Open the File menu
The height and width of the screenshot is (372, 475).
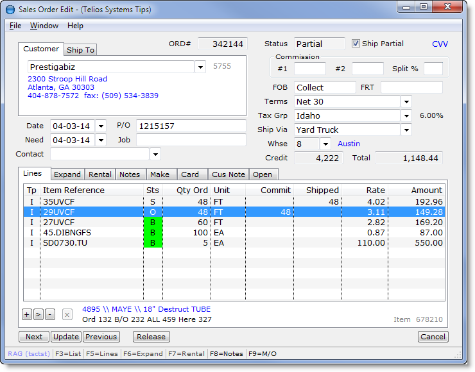point(15,26)
